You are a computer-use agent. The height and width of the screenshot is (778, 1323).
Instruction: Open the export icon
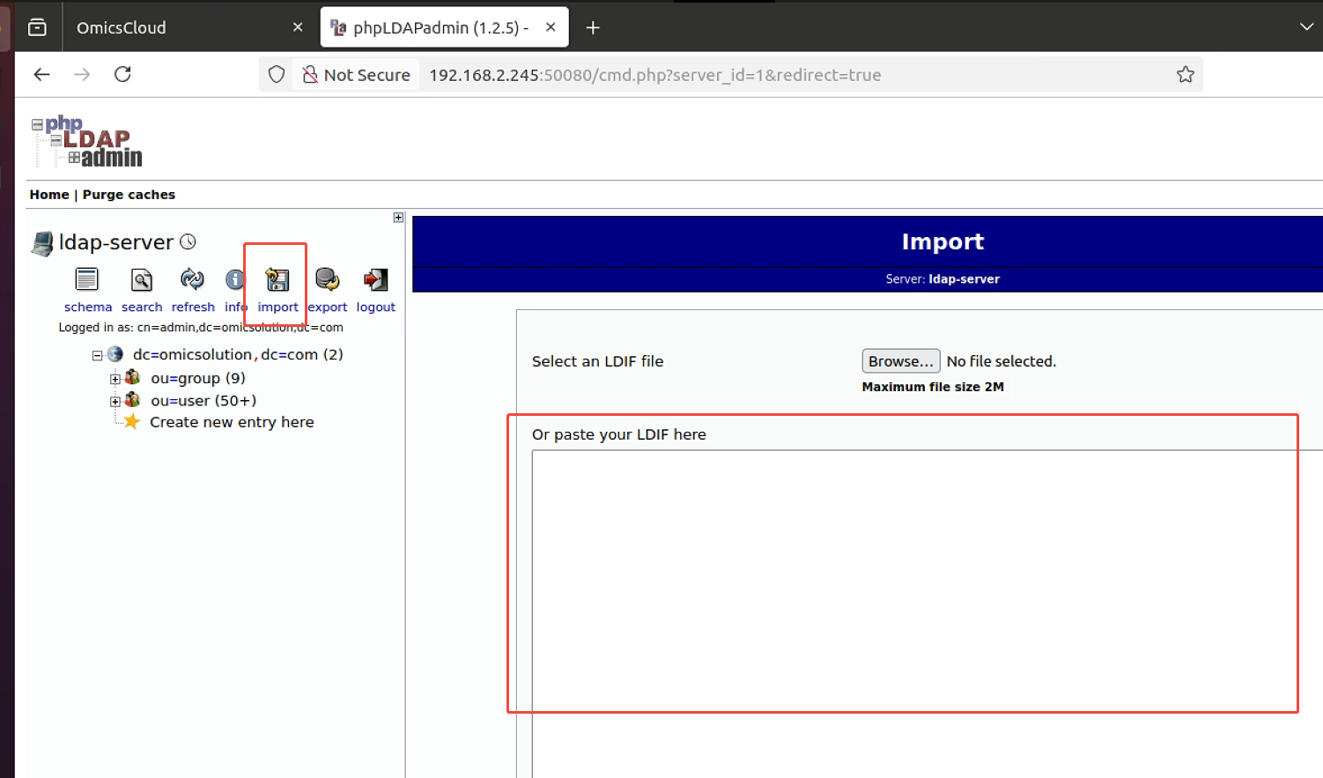click(x=327, y=280)
